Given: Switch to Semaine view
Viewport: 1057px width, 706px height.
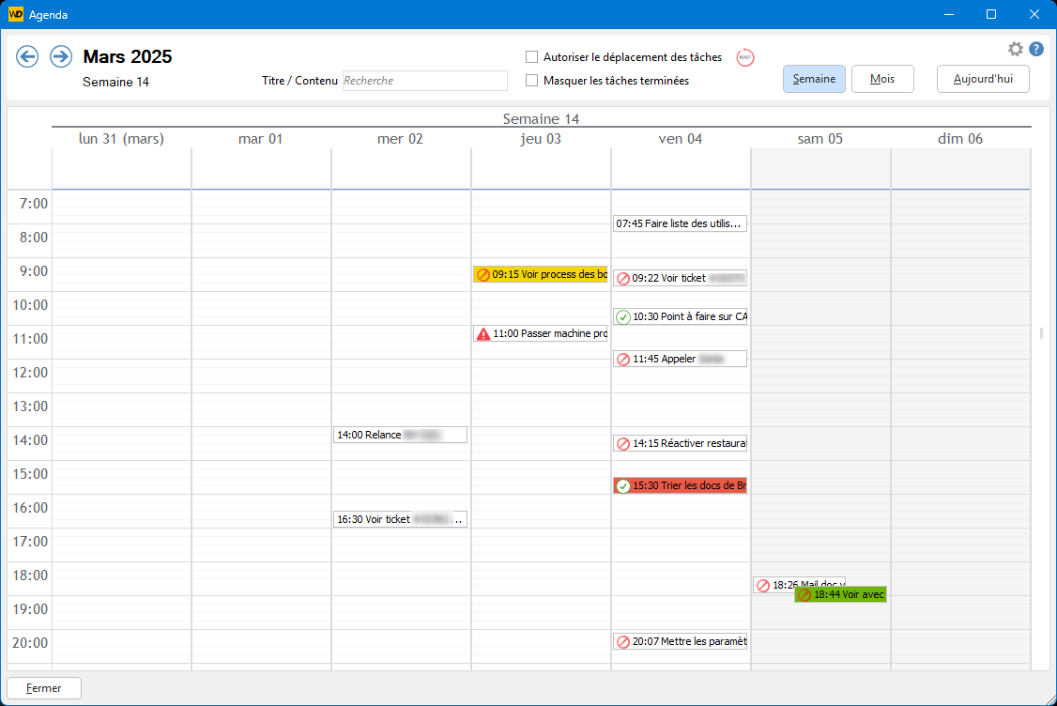Looking at the screenshot, I should 814,79.
